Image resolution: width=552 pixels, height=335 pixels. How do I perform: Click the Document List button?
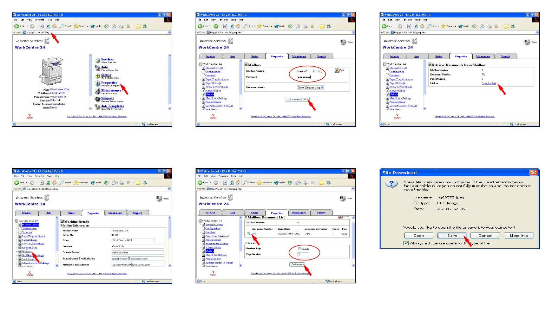297,99
